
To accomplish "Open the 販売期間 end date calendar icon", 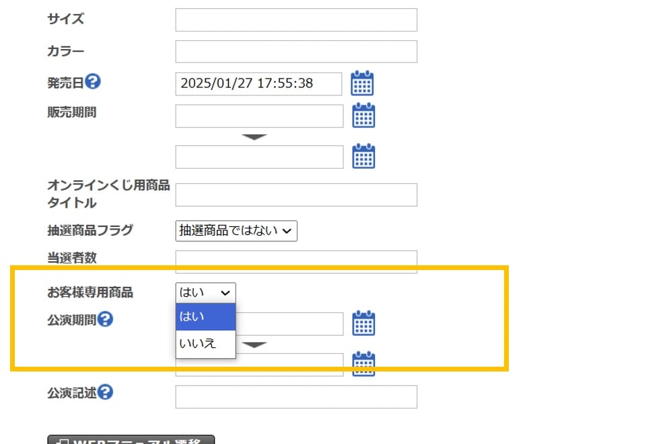I will (x=363, y=157).
